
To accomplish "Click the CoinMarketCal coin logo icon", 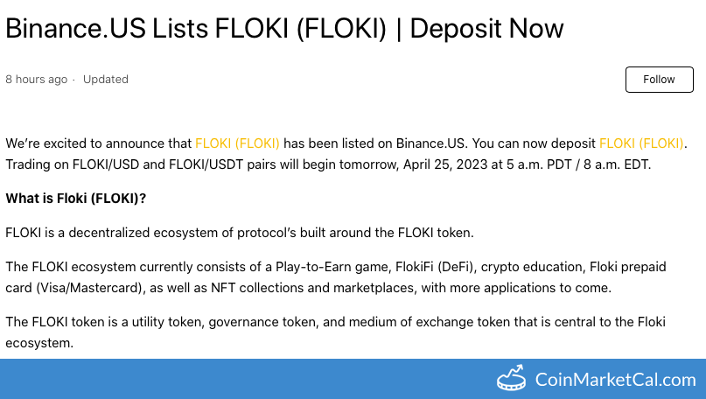I will [511, 380].
